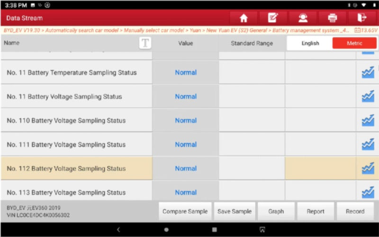Open graph icon for No. 111 Battery Voltage row
This screenshot has height=237, width=379.
coord(368,144)
